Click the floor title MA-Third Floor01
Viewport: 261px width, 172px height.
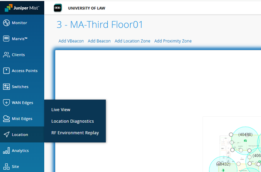[x=100, y=25]
